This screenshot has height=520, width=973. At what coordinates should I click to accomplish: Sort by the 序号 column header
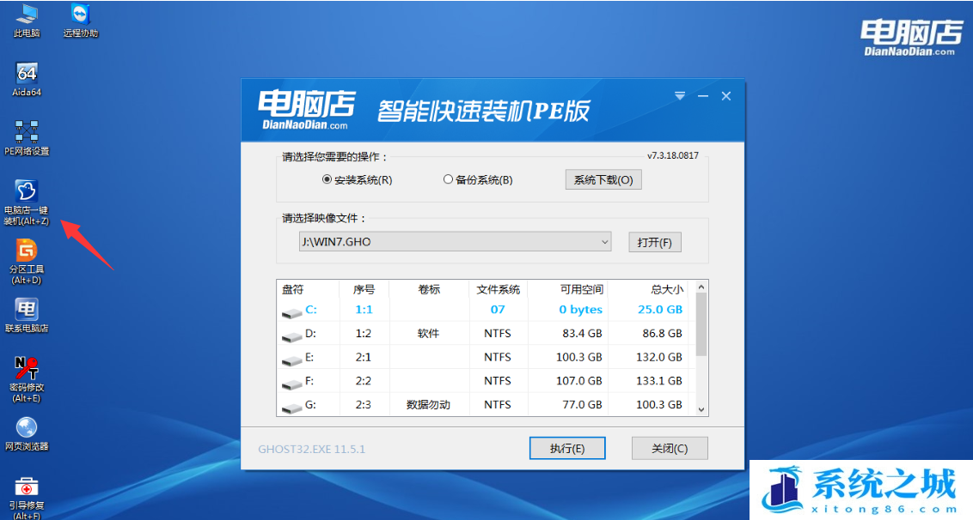click(364, 289)
